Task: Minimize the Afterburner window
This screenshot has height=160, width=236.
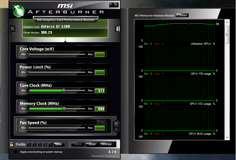Action: point(111,5)
